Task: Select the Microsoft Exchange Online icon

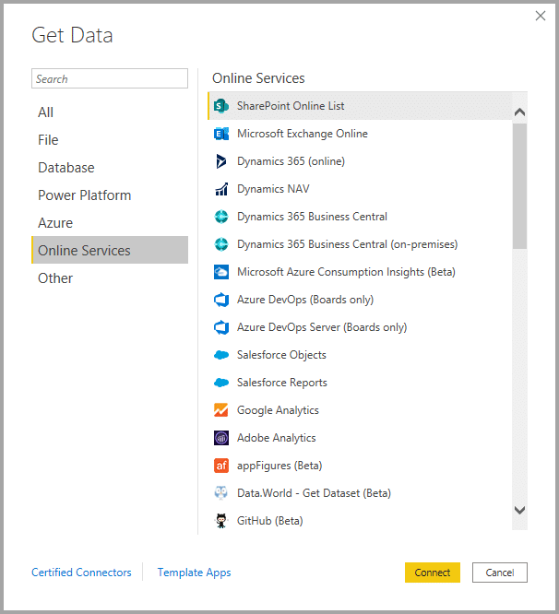Action: point(221,134)
